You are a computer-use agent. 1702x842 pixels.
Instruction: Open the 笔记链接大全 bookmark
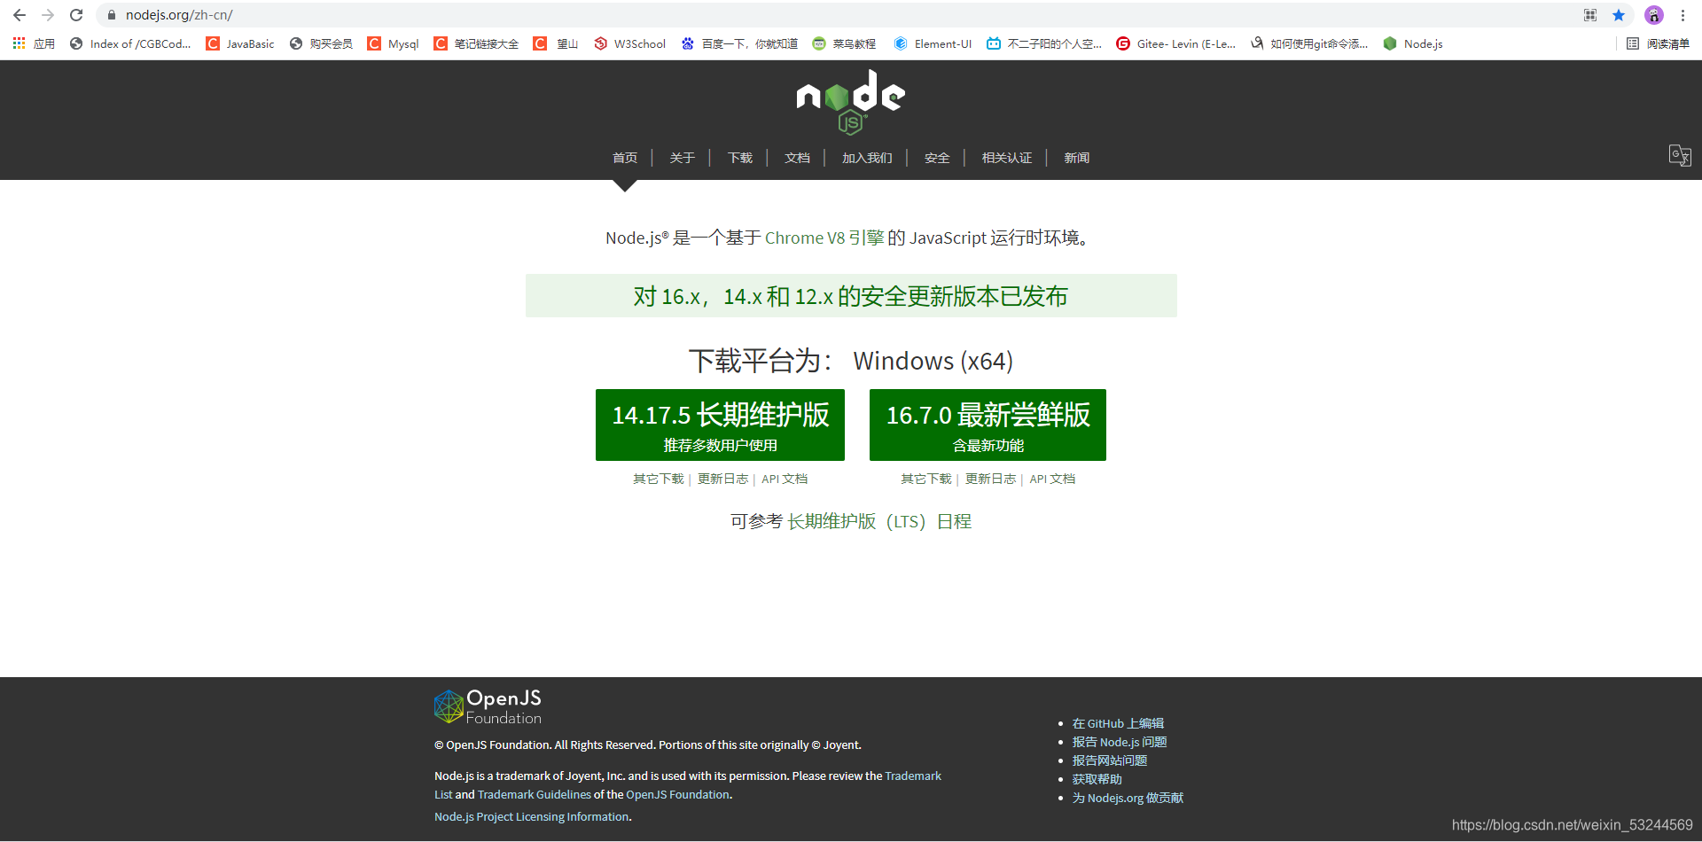pyautogui.click(x=476, y=43)
